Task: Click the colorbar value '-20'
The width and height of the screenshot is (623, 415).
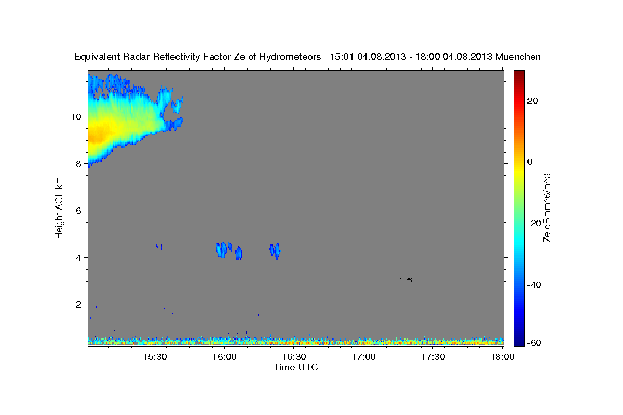Action: (x=535, y=223)
